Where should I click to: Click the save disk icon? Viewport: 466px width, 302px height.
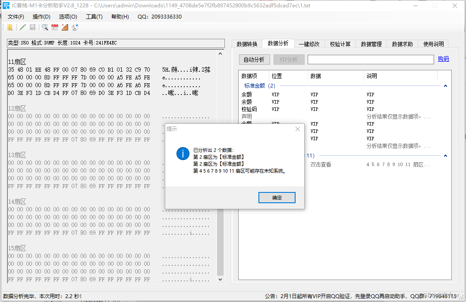[32, 27]
